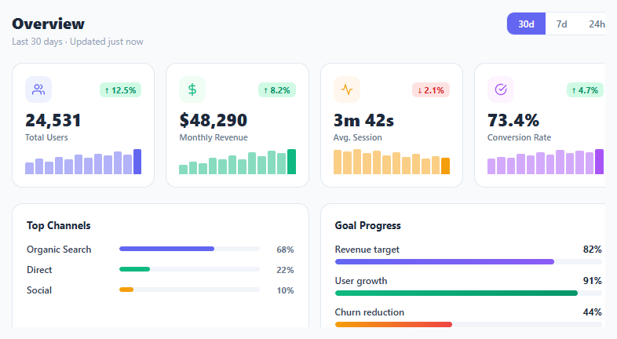
Task: Click the 10% Social value
Action: pyautogui.click(x=285, y=290)
